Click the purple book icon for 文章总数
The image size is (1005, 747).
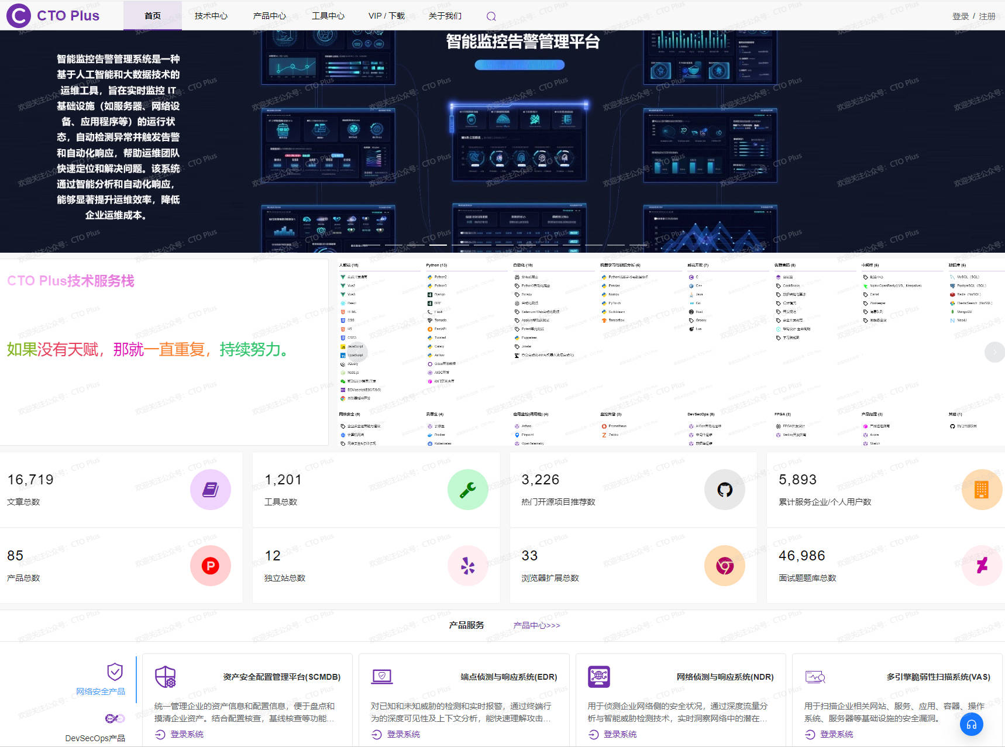(x=211, y=490)
